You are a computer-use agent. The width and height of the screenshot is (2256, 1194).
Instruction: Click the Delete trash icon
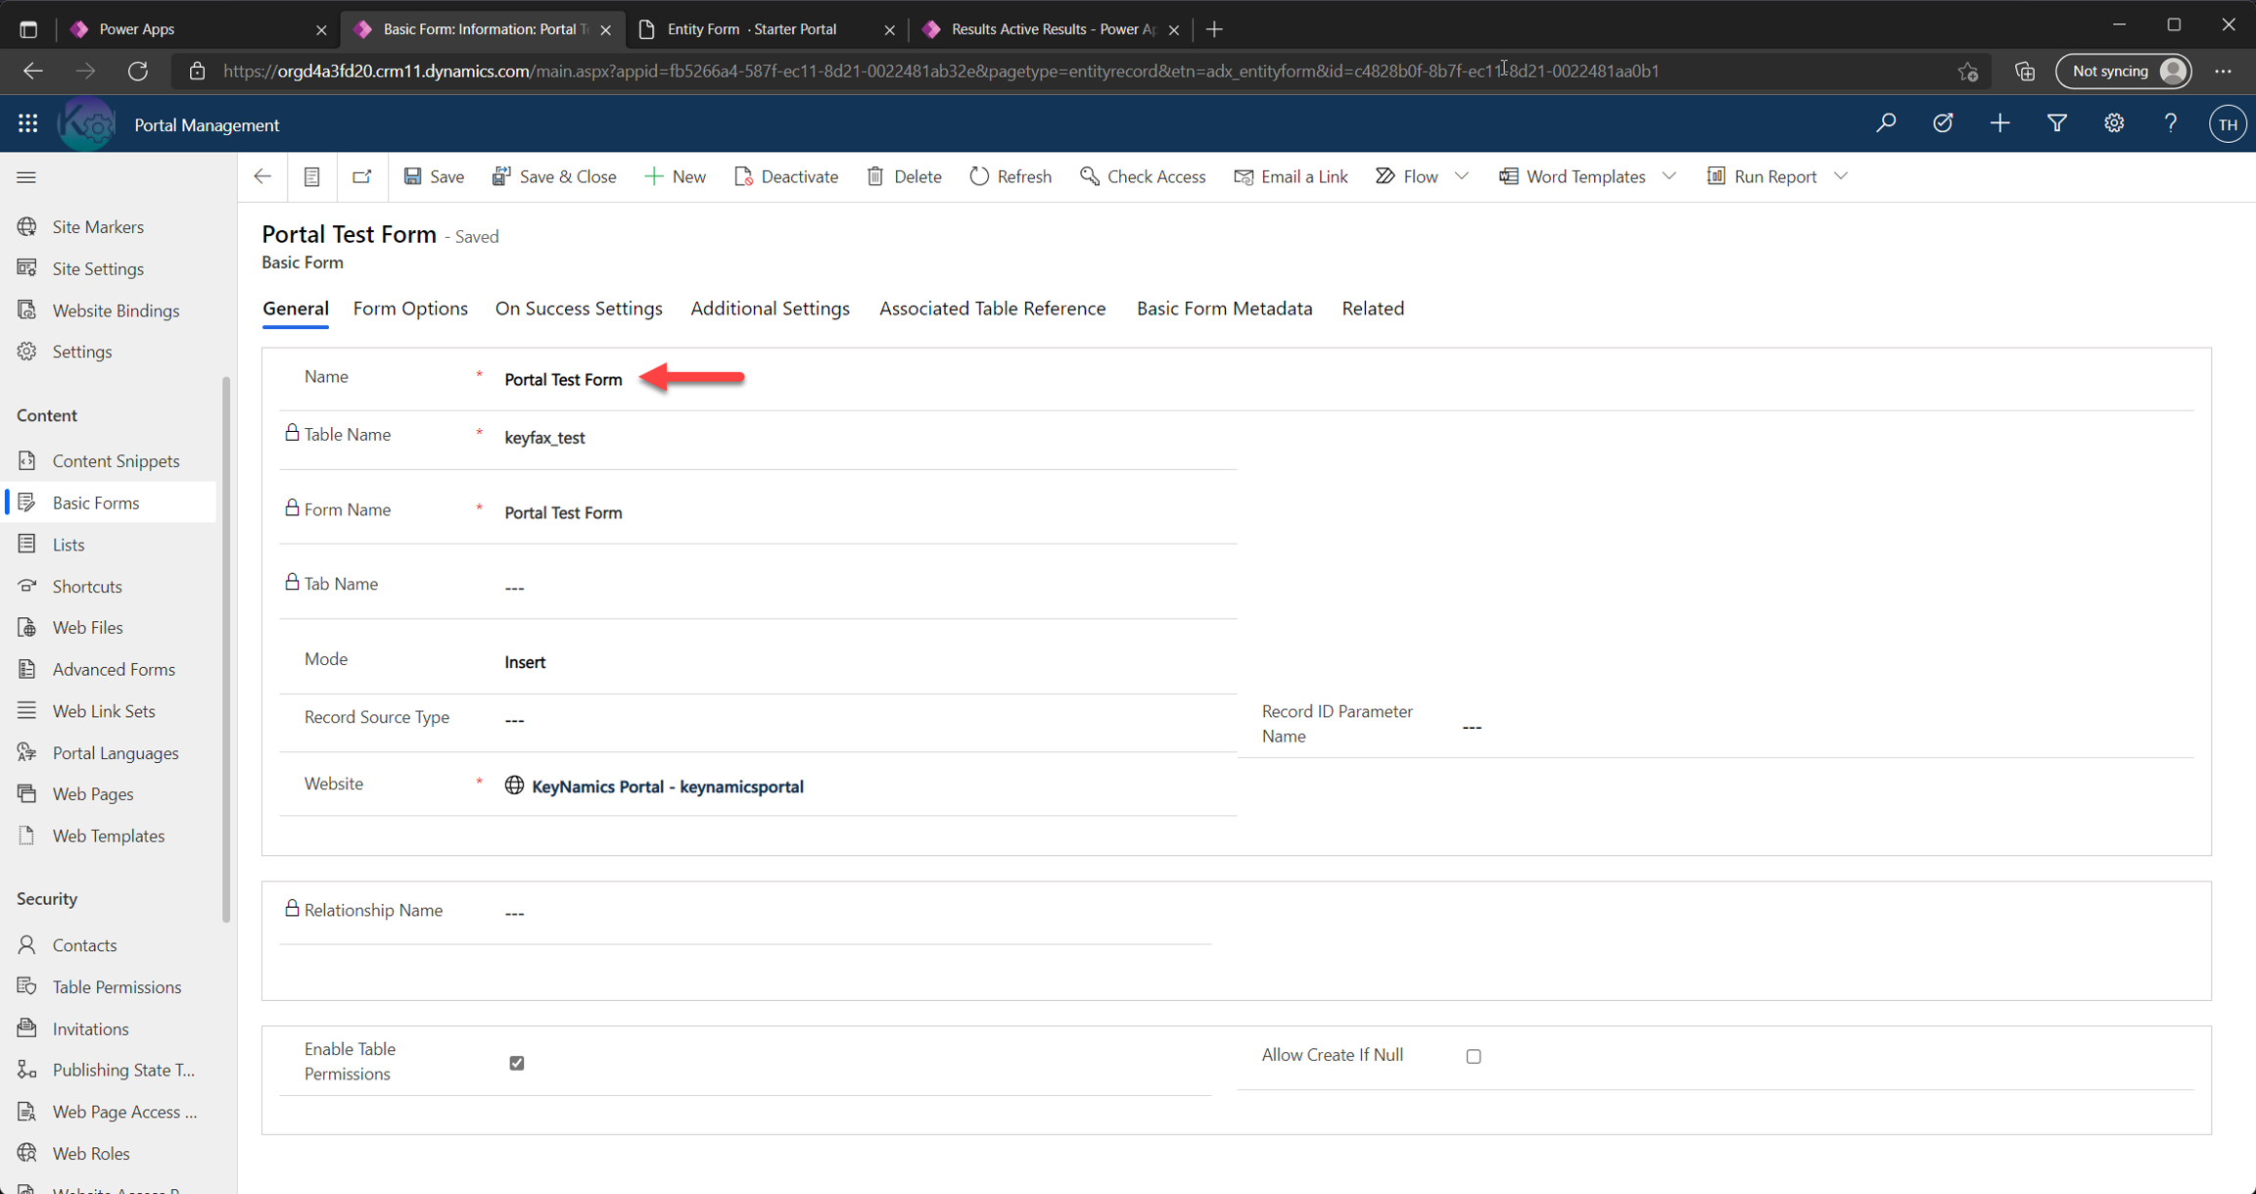[875, 176]
